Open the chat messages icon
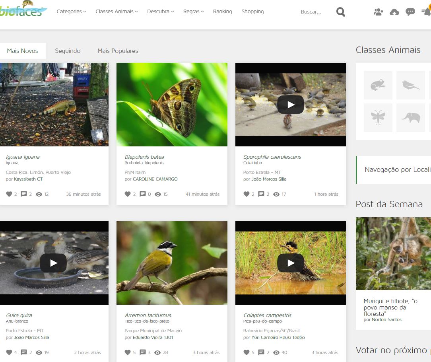 tap(410, 12)
